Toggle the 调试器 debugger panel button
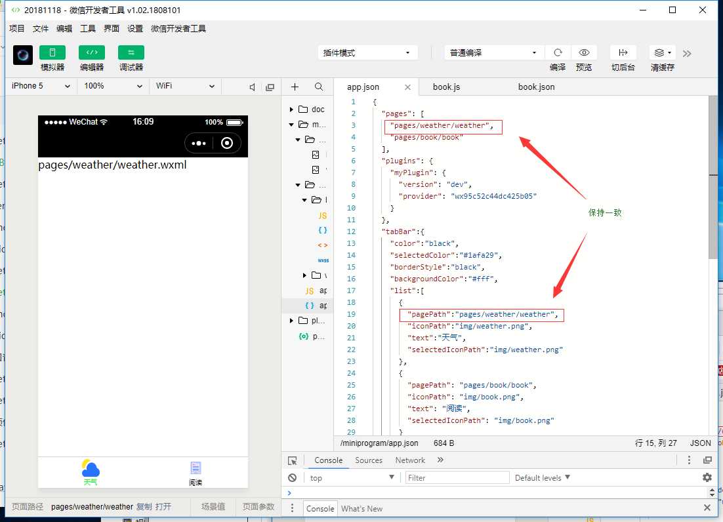This screenshot has width=723, height=522. point(131,52)
